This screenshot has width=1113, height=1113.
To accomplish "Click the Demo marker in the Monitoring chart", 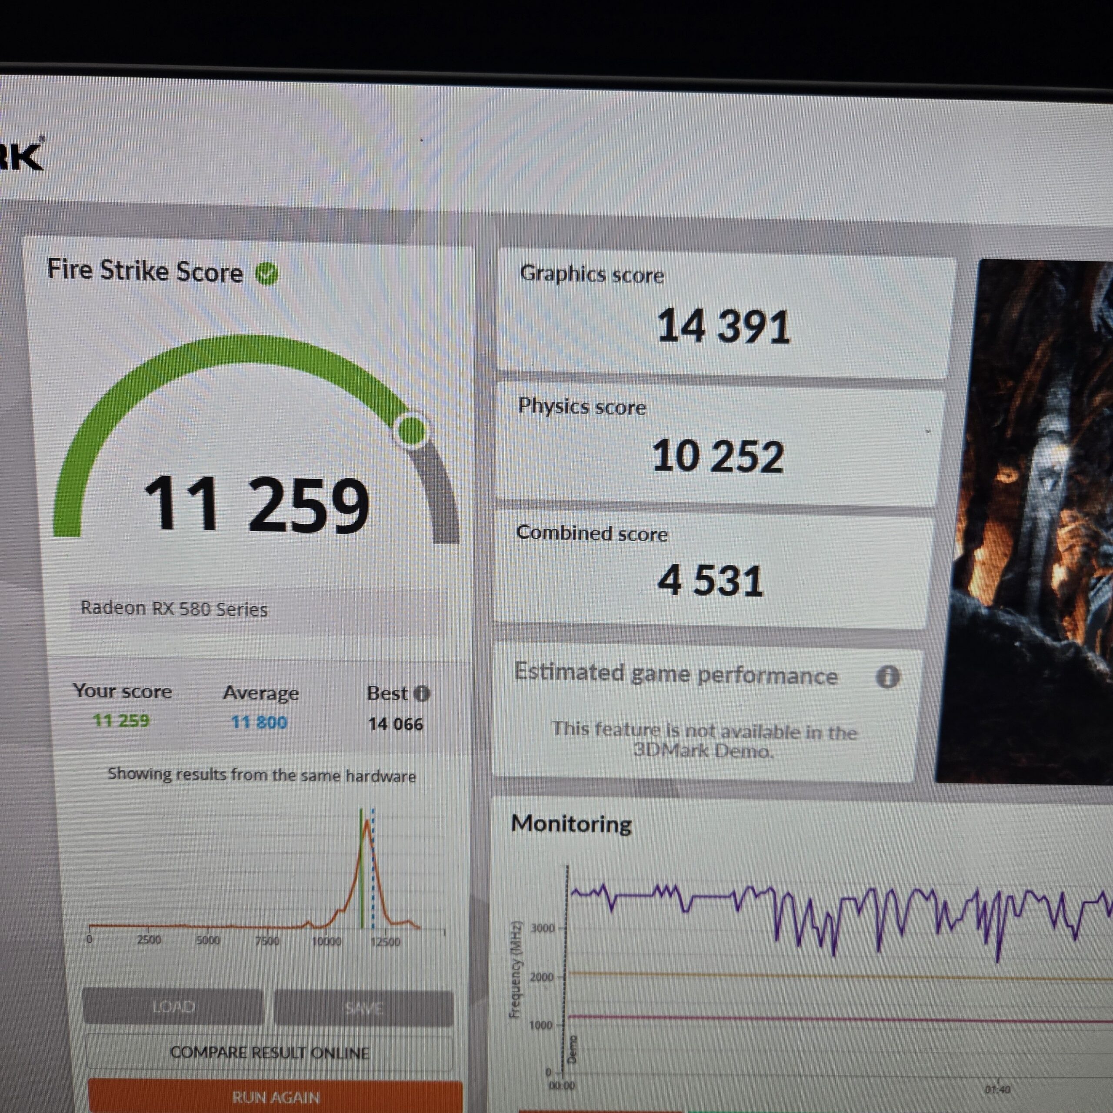I will pyautogui.click(x=572, y=1049).
